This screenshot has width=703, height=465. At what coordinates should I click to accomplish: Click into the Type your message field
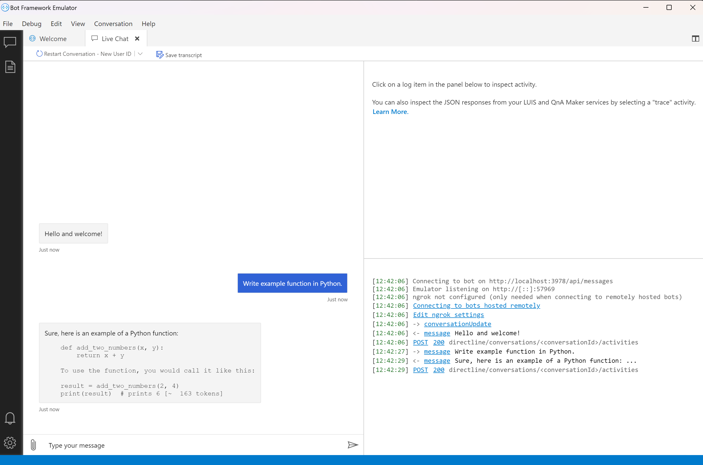point(193,445)
